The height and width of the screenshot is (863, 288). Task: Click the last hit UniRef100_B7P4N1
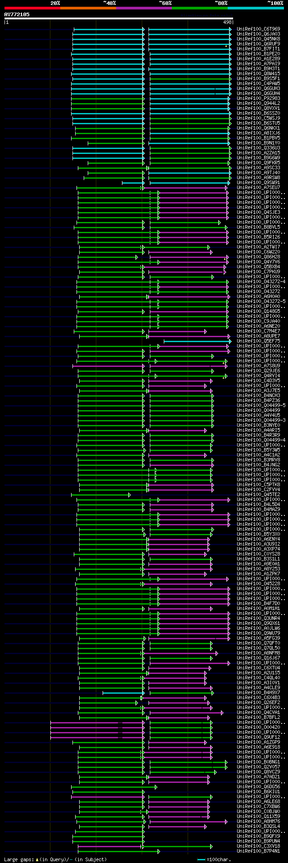pyautogui.click(x=258, y=851)
